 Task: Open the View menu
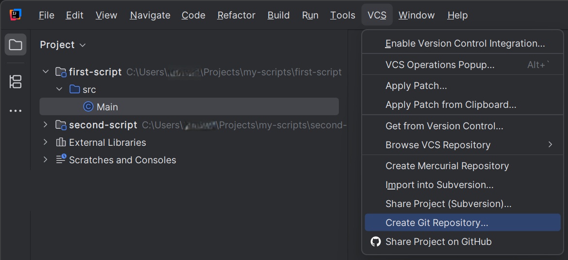coord(106,15)
